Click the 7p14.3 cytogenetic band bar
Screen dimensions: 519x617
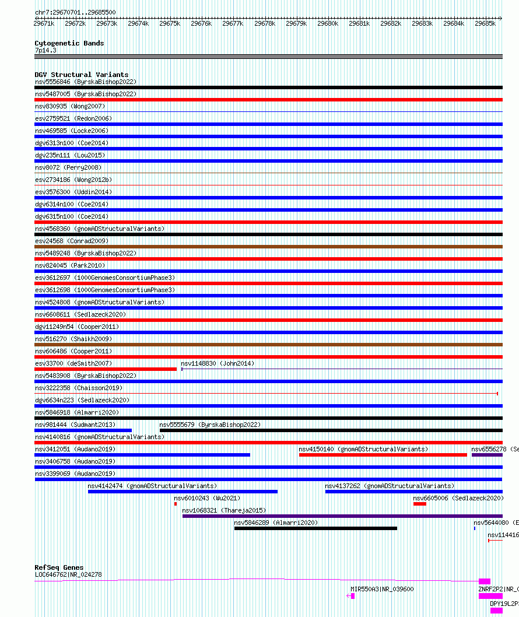[268, 57]
